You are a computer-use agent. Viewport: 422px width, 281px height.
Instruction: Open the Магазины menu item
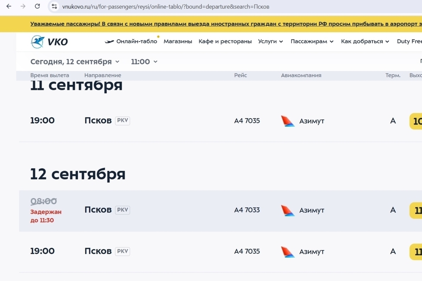point(178,41)
